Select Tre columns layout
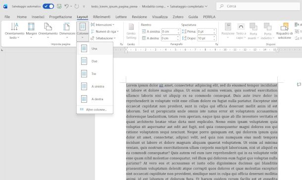Viewport: 302px width, 180px height. [95, 74]
